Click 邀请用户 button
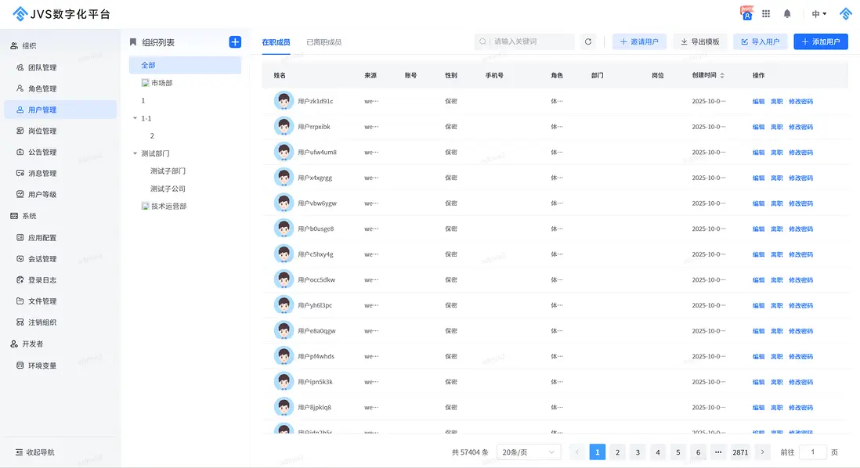Viewport: 860px width, 468px height. [x=639, y=41]
